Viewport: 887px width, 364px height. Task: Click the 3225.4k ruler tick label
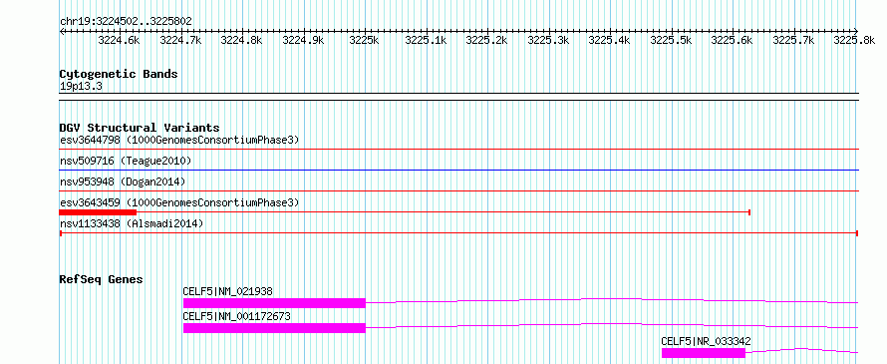click(609, 40)
